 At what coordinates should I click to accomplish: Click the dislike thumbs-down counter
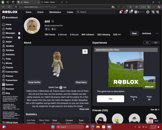(x=54, y=29)
